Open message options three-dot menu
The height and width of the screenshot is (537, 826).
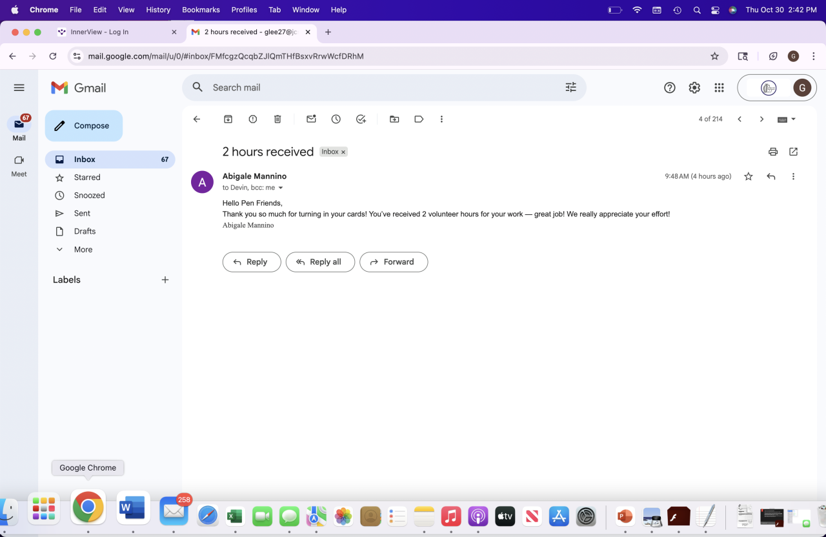[x=793, y=176]
